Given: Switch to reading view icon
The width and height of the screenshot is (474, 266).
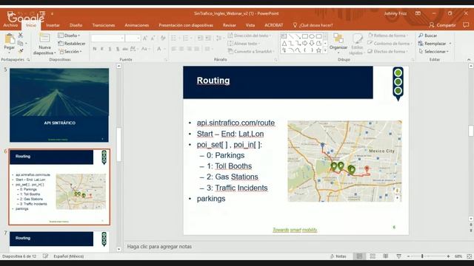Looking at the screenshot, I should click(x=386, y=256).
